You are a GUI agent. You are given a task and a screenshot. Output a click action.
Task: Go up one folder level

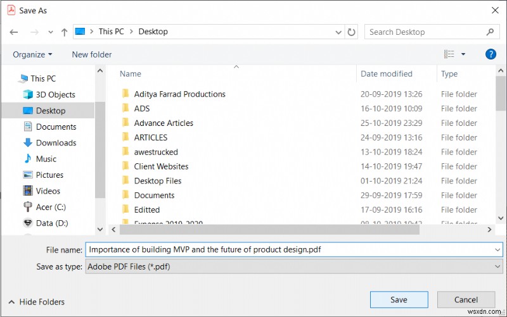[x=65, y=32]
